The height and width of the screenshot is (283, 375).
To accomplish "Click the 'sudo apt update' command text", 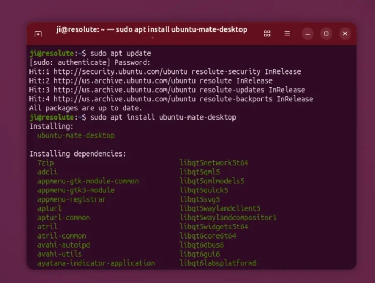I will [x=121, y=53].
